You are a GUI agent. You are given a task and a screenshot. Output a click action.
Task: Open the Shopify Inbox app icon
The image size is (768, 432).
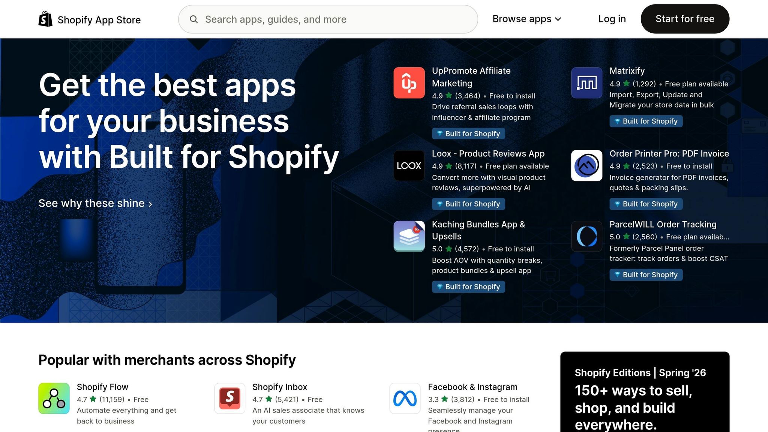[x=229, y=398]
